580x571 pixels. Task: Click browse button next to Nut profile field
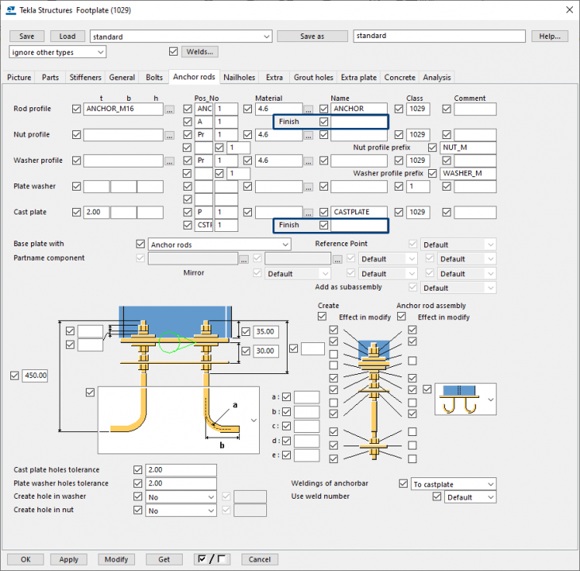click(x=169, y=135)
